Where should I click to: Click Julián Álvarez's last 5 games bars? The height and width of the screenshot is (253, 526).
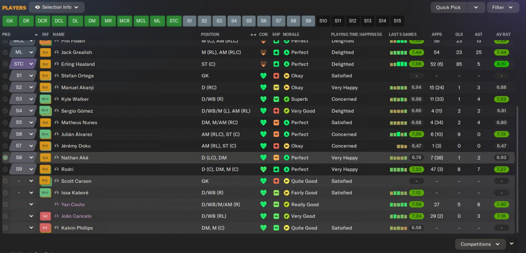click(398, 134)
